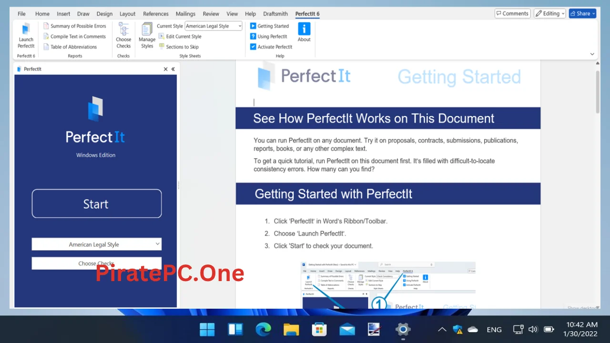
Task: Open Sections to Skip
Action: 178,47
